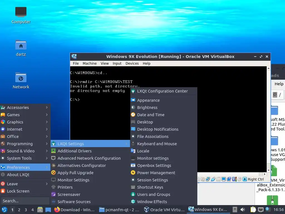Expand the Graphics category arrow

47,122
